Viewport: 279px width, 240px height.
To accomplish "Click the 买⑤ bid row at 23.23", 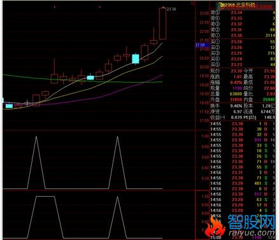I will pyautogui.click(x=243, y=65).
